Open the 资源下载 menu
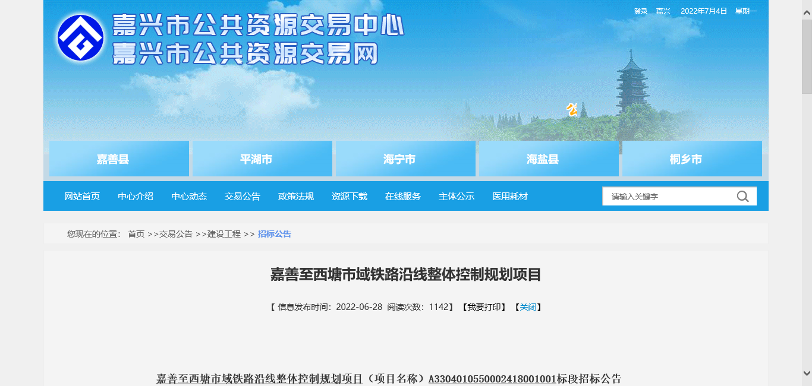Image resolution: width=812 pixels, height=386 pixels. (x=350, y=197)
